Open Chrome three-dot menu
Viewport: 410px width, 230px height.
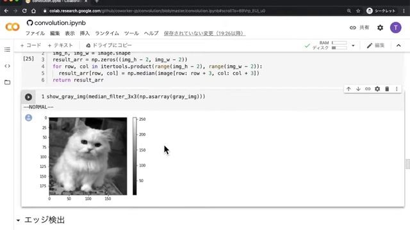[x=404, y=11]
